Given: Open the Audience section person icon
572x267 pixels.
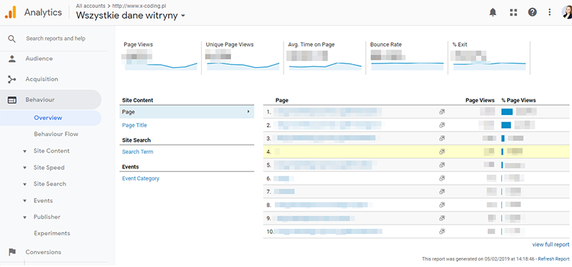Looking at the screenshot, I should pyautogui.click(x=12, y=59).
